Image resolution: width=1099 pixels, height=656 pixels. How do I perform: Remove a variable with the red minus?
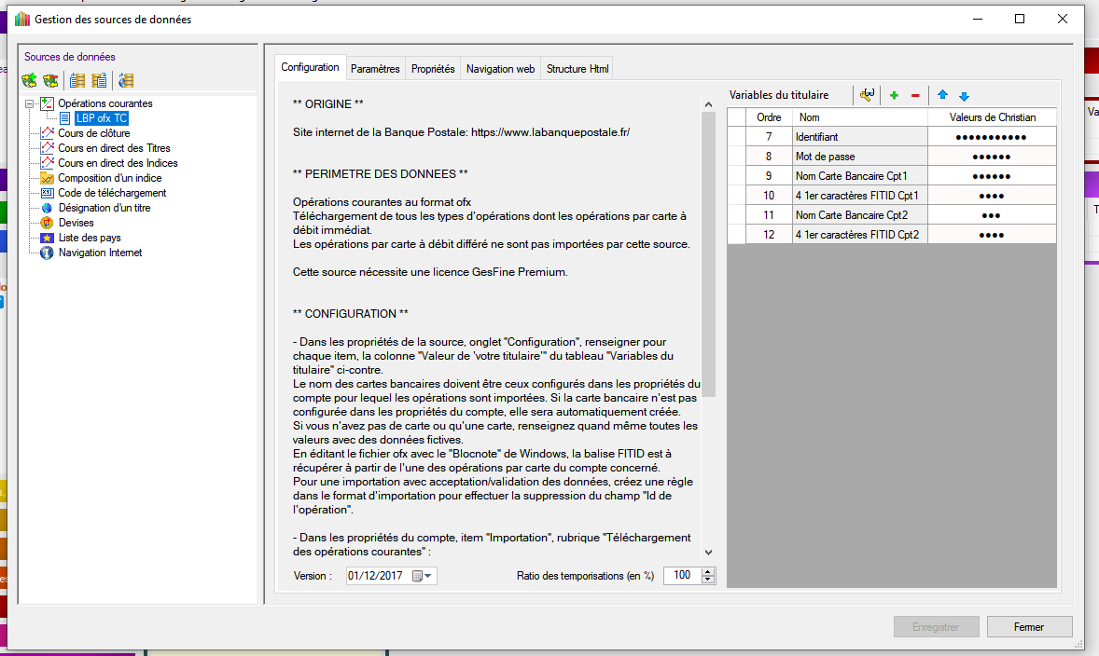pos(915,95)
